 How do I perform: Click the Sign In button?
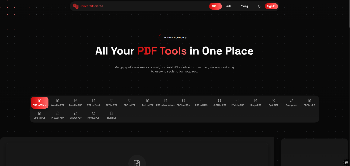point(271,6)
